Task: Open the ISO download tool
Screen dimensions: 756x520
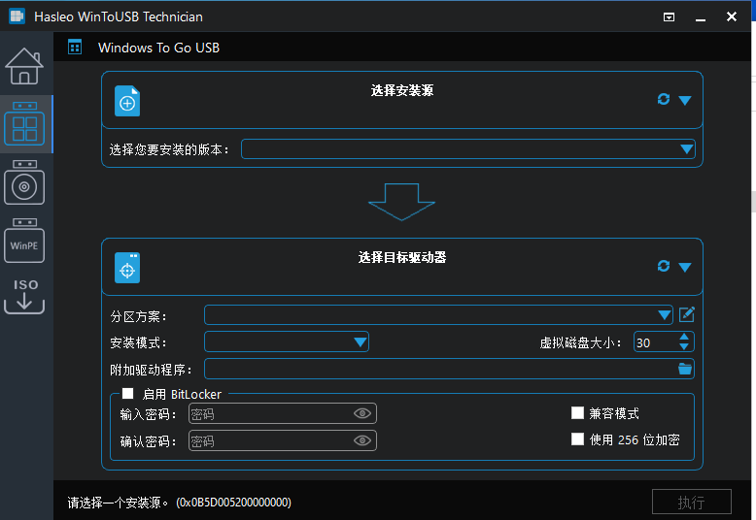Action: [24, 297]
